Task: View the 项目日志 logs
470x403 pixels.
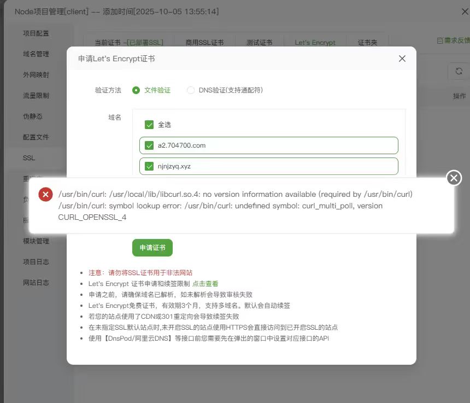Action: pos(36,262)
